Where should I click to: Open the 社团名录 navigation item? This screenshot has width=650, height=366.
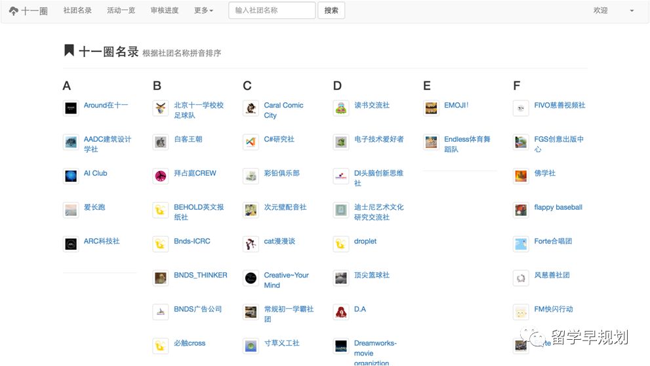tap(77, 10)
